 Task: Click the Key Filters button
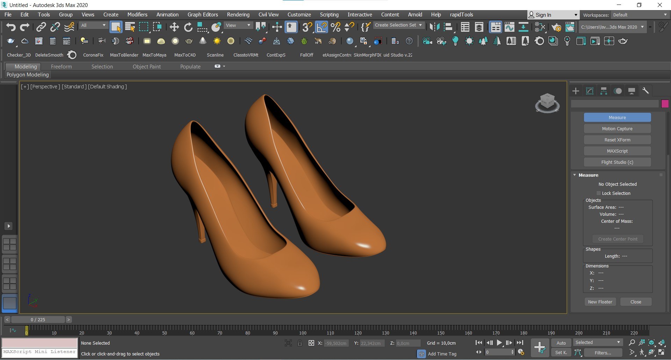(603, 353)
